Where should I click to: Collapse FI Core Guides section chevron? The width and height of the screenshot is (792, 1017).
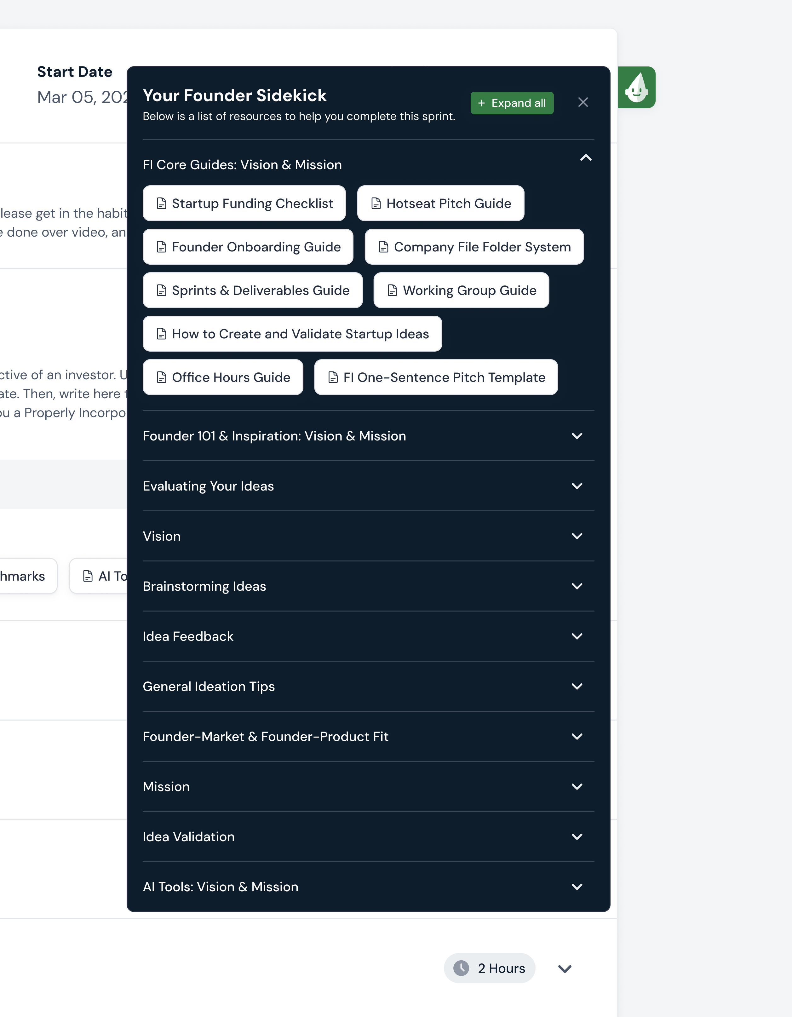[585, 158]
